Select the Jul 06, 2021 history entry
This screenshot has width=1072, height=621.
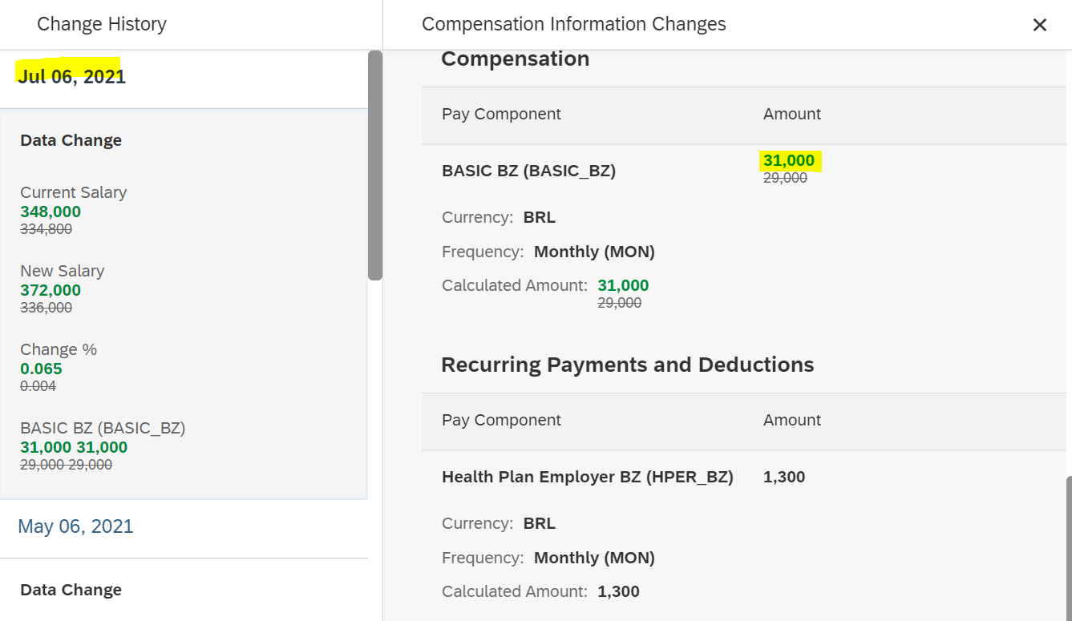[x=72, y=77]
